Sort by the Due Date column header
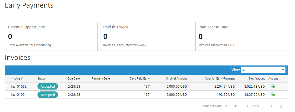 click(74, 78)
